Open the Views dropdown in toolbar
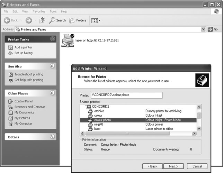The height and width of the screenshot is (173, 223). (96, 20)
